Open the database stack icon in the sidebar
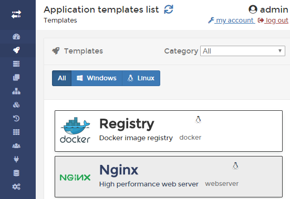Image resolution: width=290 pixels, height=199 pixels. click(x=16, y=173)
